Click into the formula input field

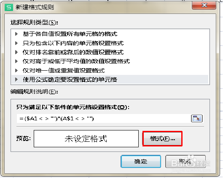click(x=104, y=118)
